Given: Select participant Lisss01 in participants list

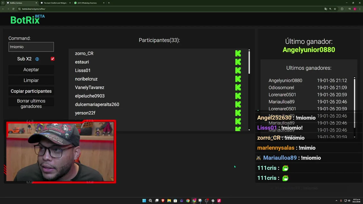Looking at the screenshot, I should pyautogui.click(x=83, y=70).
